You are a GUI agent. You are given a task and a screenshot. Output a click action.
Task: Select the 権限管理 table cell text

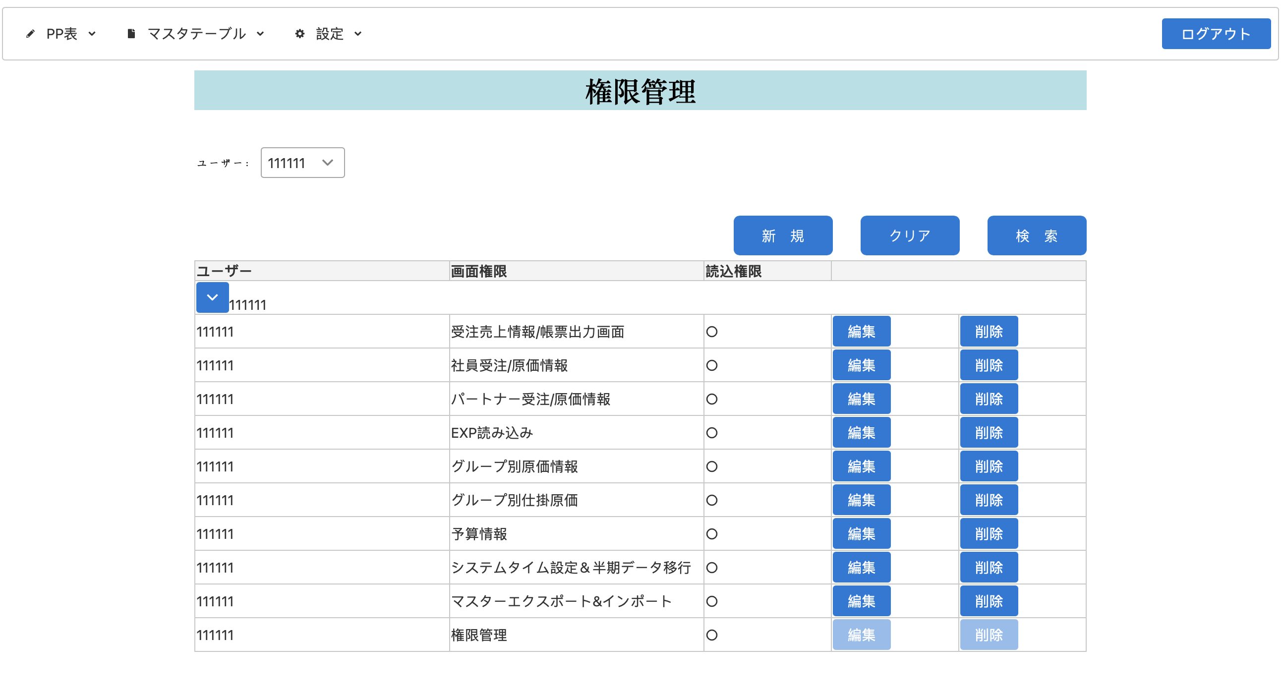(478, 635)
